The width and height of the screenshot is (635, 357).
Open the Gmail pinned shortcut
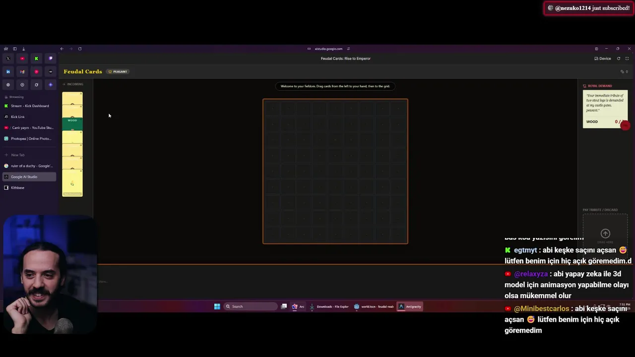point(22,71)
